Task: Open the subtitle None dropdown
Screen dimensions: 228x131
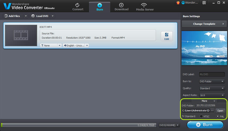Action: [x=51, y=45]
